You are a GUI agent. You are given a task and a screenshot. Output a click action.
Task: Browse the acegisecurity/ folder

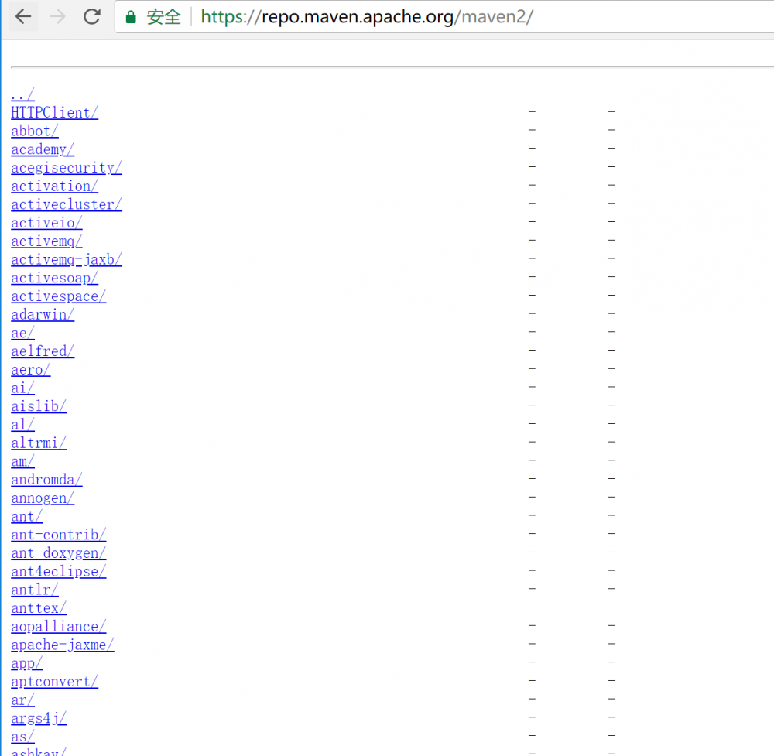[x=66, y=167]
